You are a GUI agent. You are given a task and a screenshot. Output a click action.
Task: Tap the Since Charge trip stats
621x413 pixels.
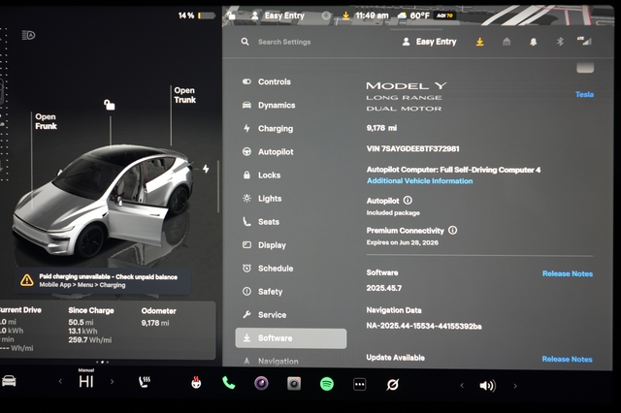click(90, 325)
